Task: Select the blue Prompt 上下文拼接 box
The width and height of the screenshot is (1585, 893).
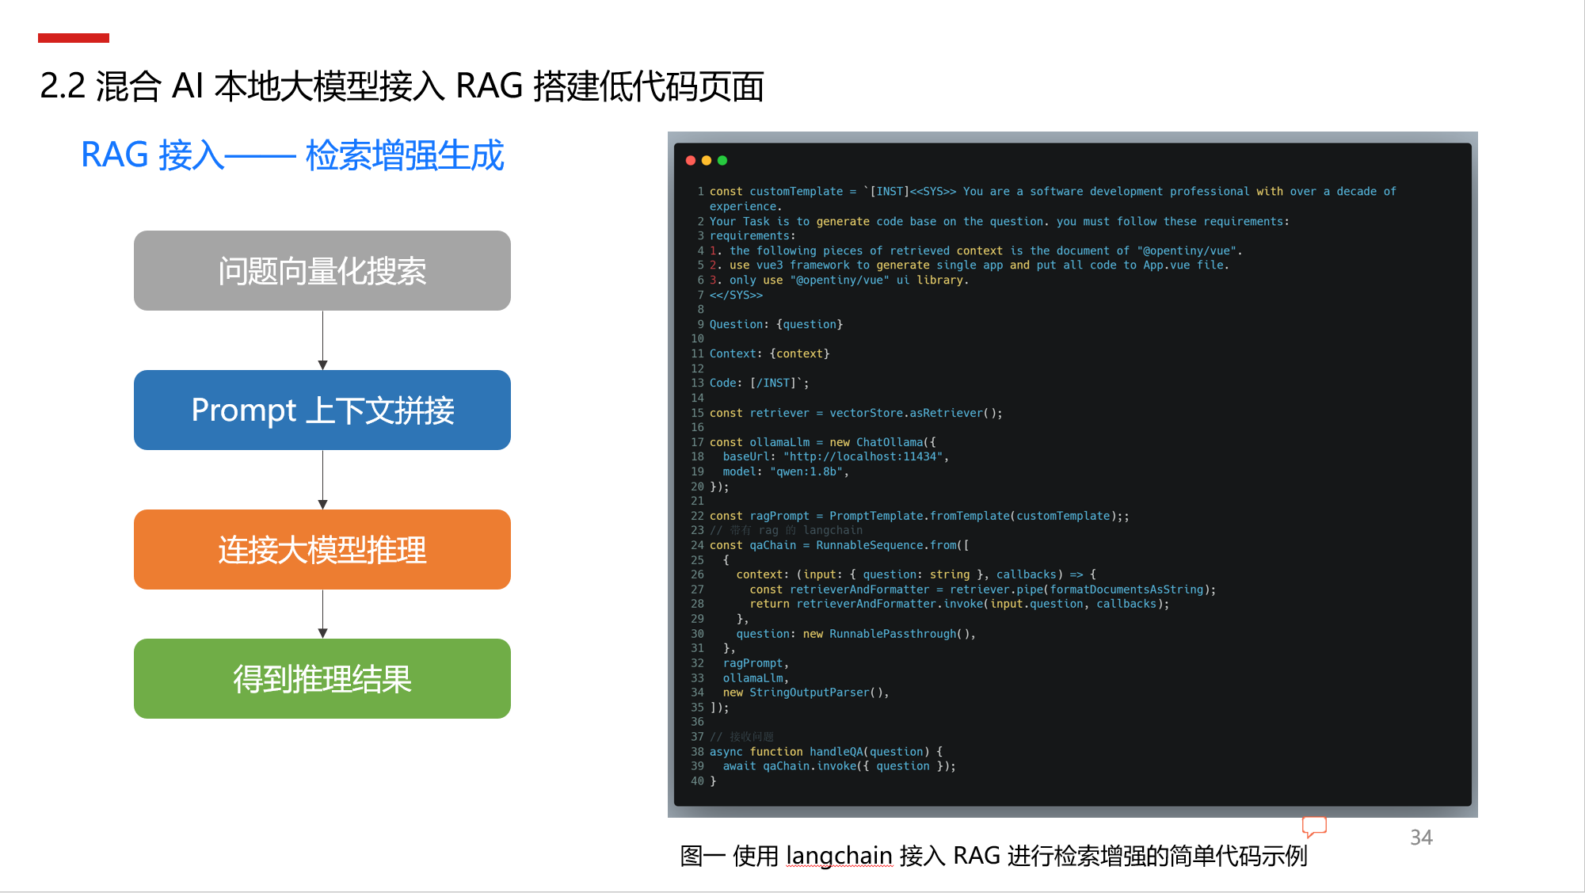Action: click(x=322, y=410)
